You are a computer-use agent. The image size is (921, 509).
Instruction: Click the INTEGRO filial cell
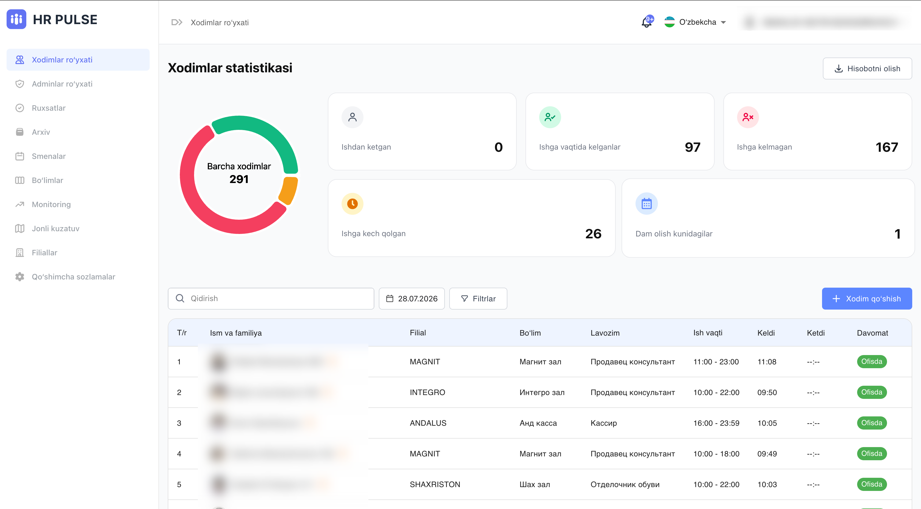coord(427,392)
